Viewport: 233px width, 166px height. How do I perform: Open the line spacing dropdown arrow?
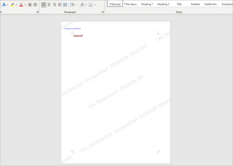(75, 5)
